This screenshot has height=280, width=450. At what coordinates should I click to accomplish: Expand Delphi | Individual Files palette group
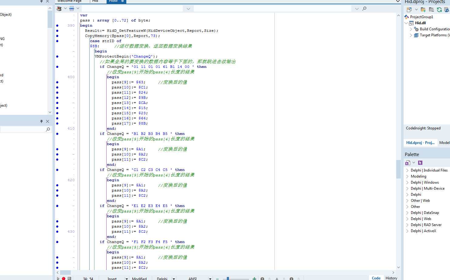click(407, 170)
